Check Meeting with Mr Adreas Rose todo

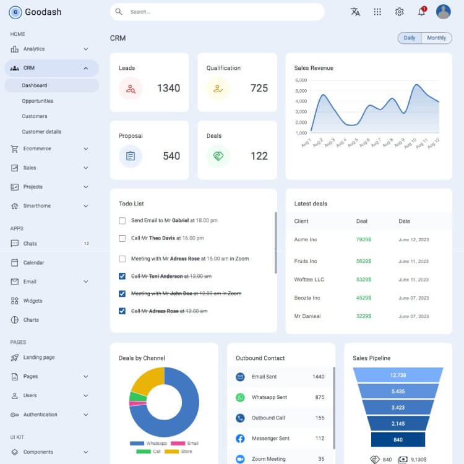coord(122,259)
